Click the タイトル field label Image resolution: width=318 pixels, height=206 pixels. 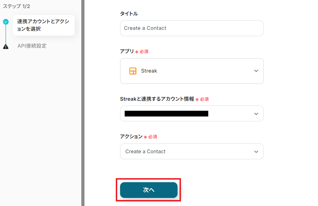point(129,13)
